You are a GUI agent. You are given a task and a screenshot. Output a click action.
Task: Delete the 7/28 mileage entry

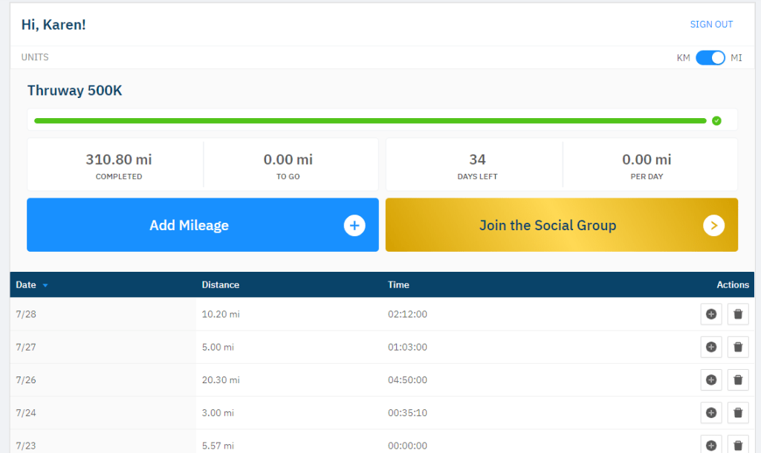pos(737,314)
